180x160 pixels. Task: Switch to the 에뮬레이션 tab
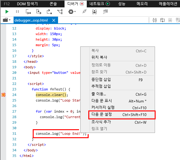(168, 4)
